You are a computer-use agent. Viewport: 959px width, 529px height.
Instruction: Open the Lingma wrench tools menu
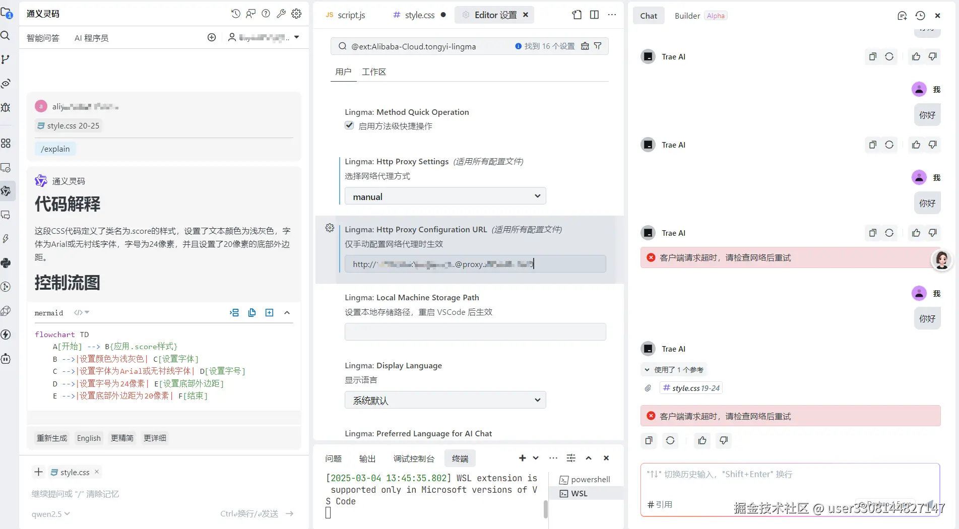[x=281, y=14]
